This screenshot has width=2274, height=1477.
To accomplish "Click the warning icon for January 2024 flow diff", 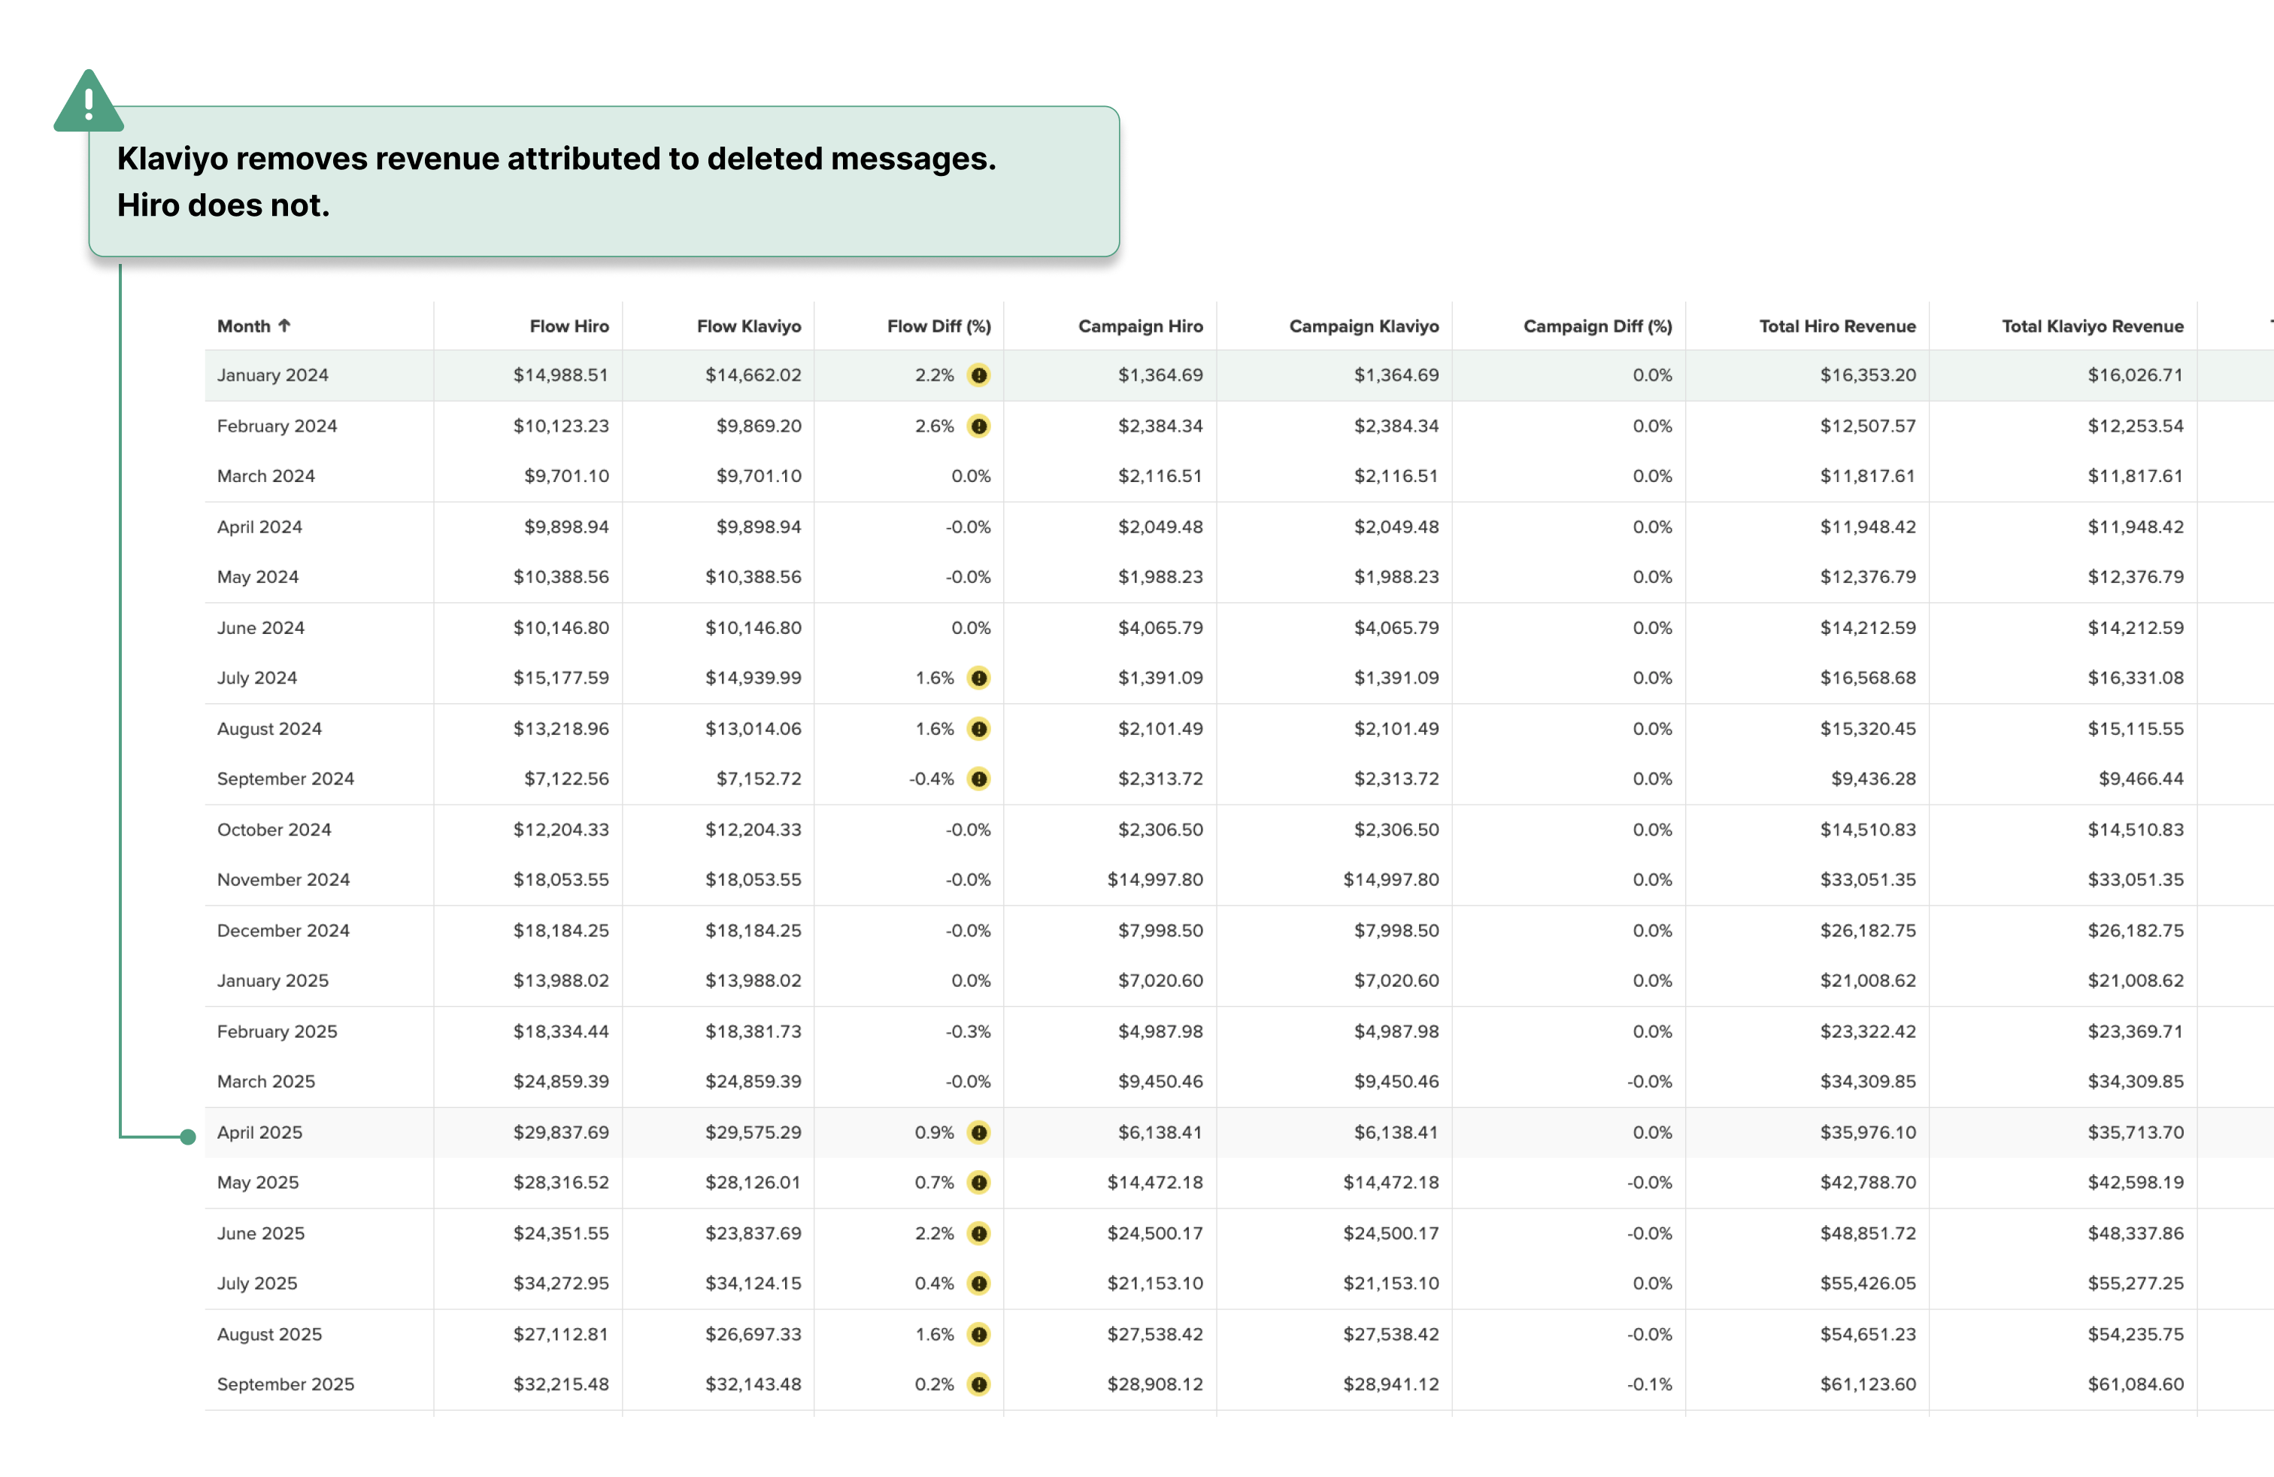I will (978, 375).
